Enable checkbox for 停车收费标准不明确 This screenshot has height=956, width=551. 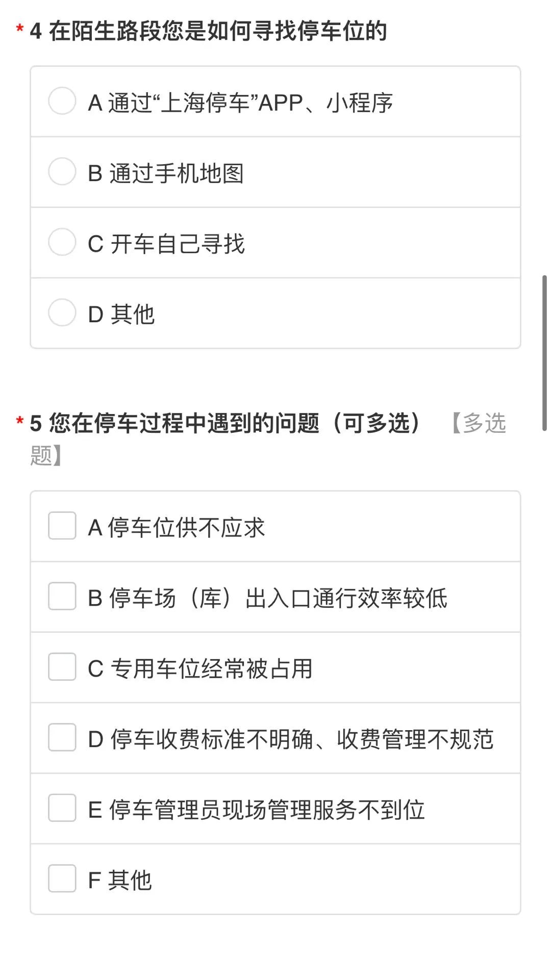point(62,737)
